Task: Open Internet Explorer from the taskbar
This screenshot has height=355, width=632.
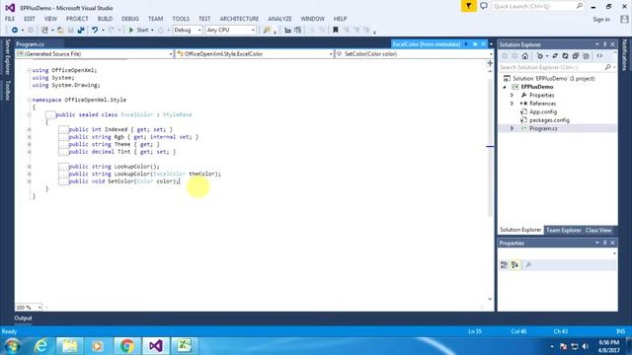Action: point(40,346)
